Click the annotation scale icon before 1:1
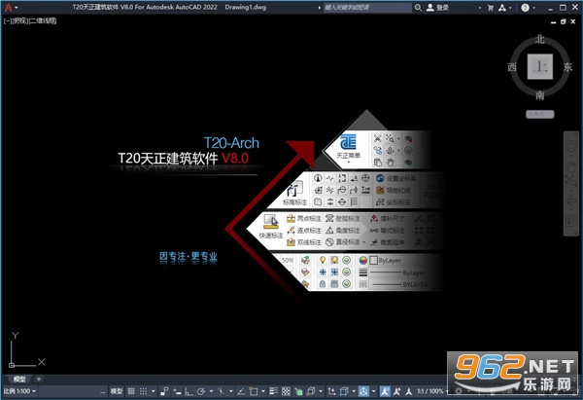 coord(409,391)
